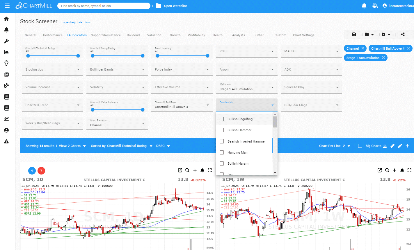This screenshot has width=414, height=250.
Task: Click the stock search input field
Action: point(104,6)
